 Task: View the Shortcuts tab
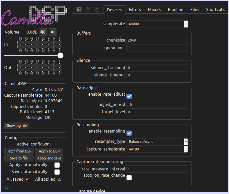click(215, 10)
